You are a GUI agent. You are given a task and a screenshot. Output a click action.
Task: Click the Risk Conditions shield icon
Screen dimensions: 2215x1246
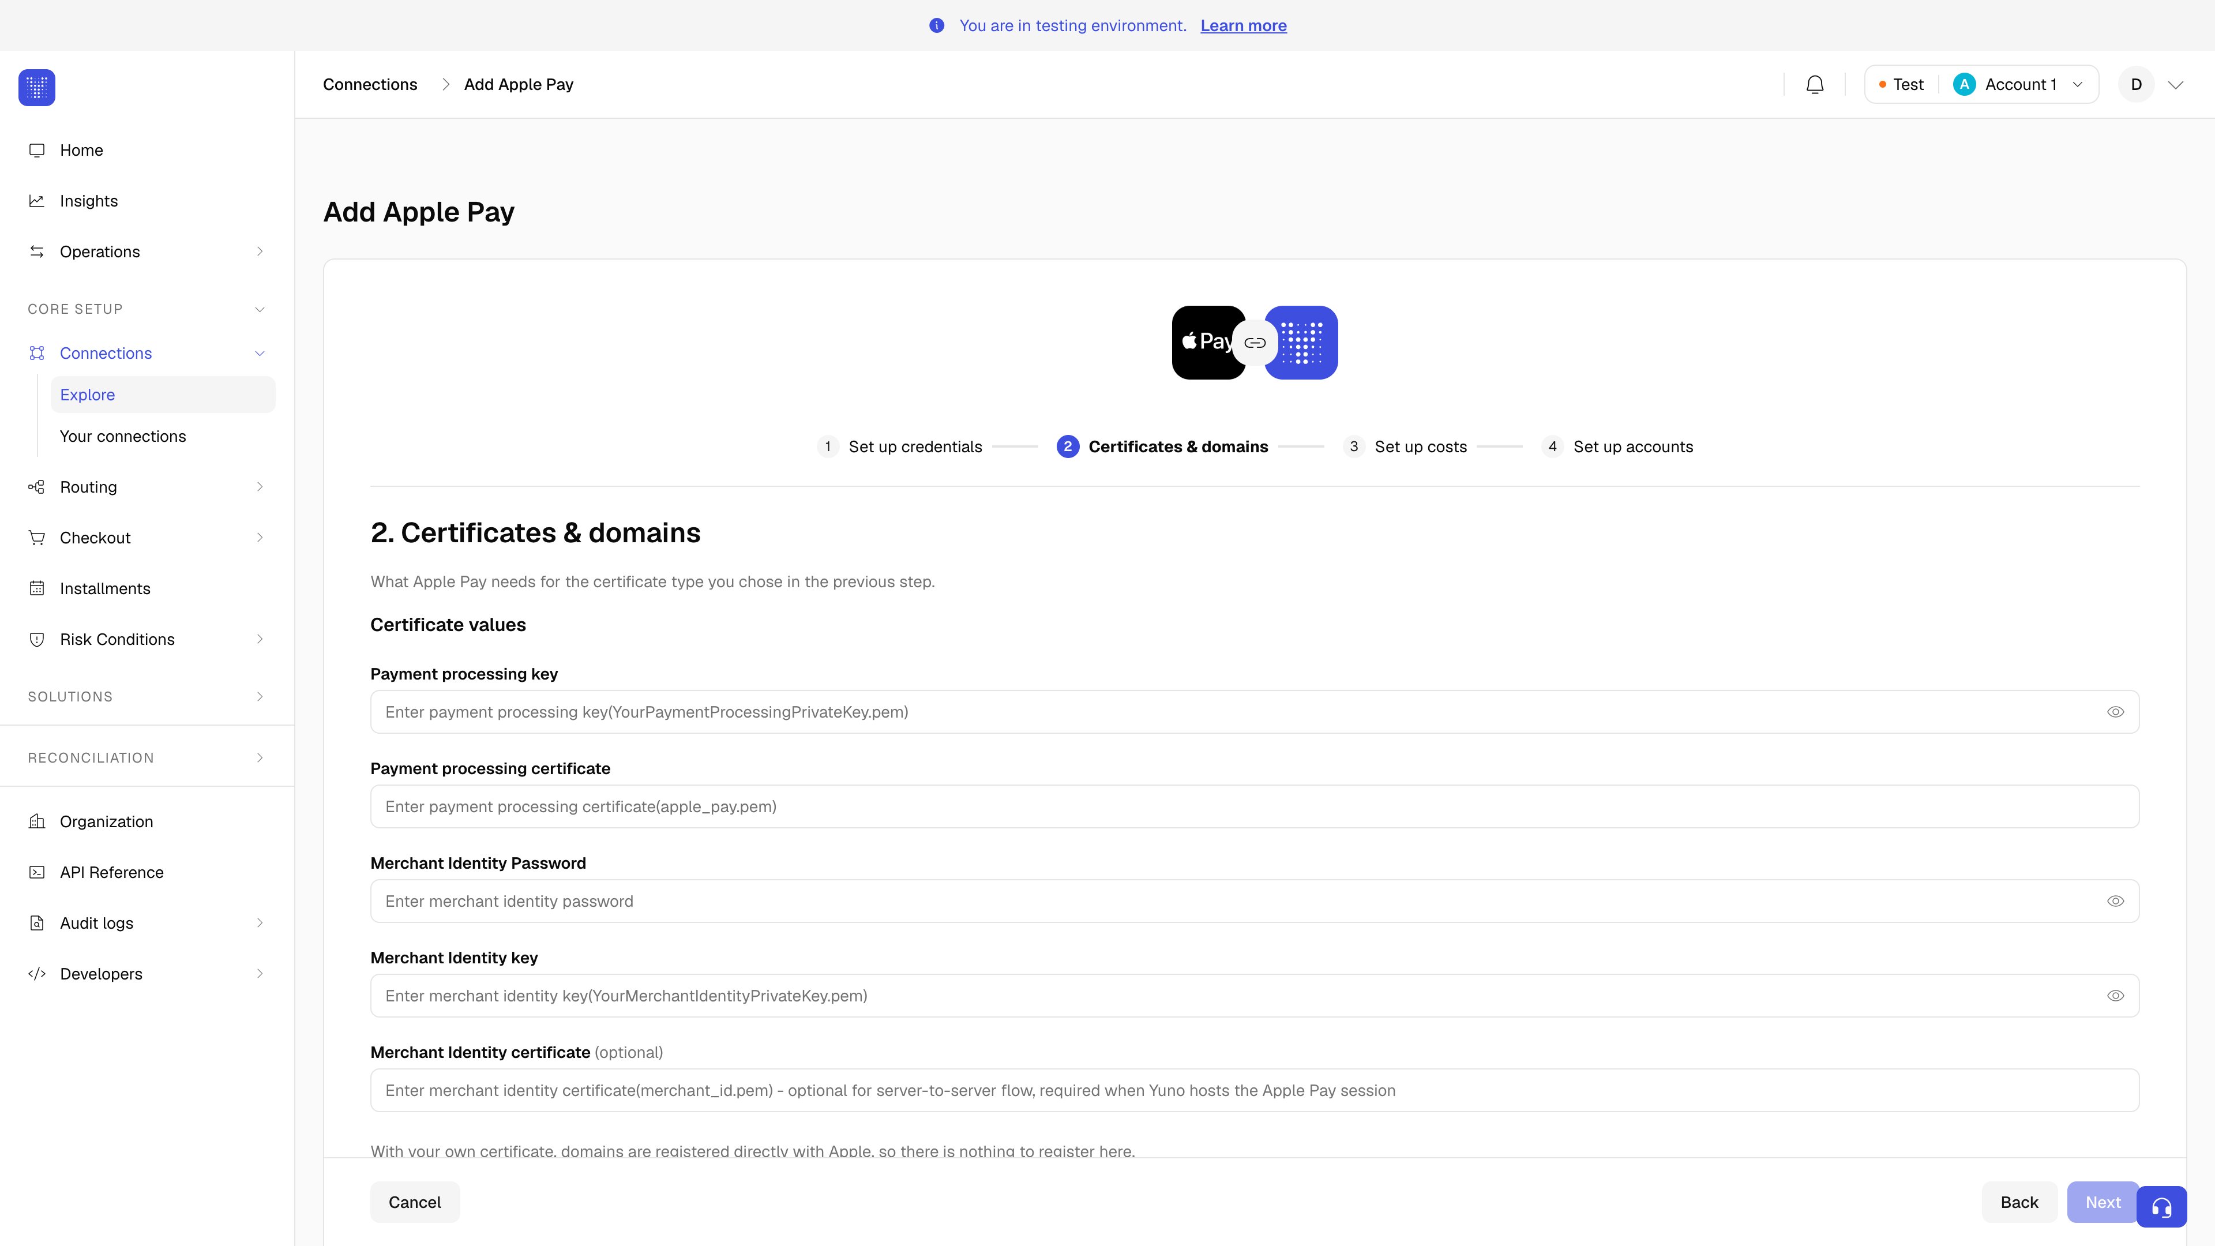[x=37, y=640]
